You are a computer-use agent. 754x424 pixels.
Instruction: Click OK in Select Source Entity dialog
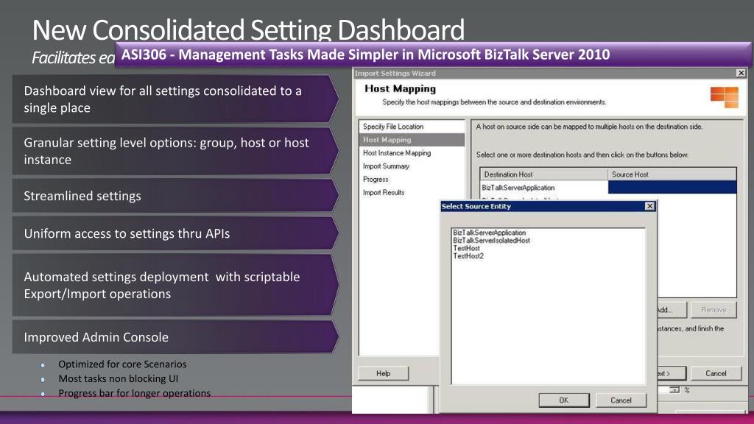563,400
